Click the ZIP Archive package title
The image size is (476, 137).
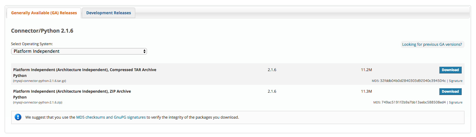pos(72,92)
